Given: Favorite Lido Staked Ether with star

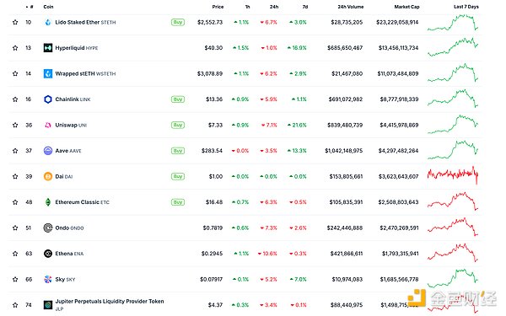Looking at the screenshot, I should click(15, 22).
